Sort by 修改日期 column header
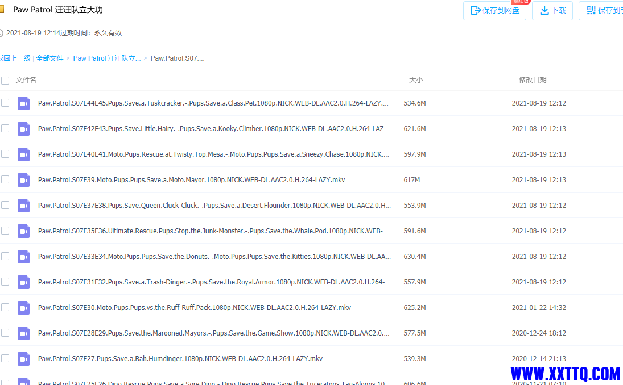 tap(533, 80)
